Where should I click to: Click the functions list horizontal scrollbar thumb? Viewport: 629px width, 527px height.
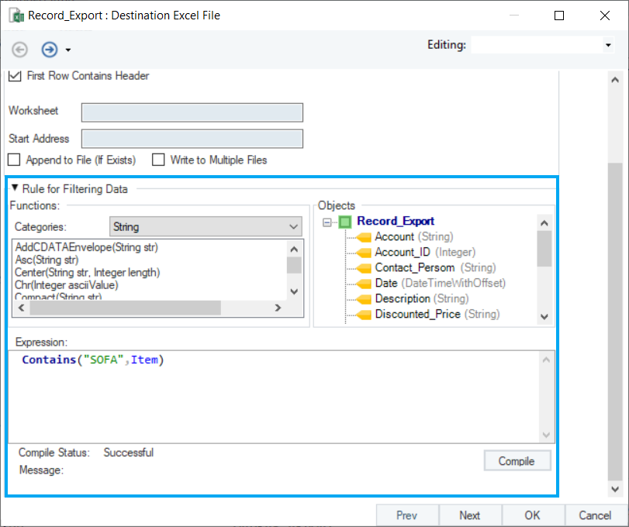[x=125, y=308]
